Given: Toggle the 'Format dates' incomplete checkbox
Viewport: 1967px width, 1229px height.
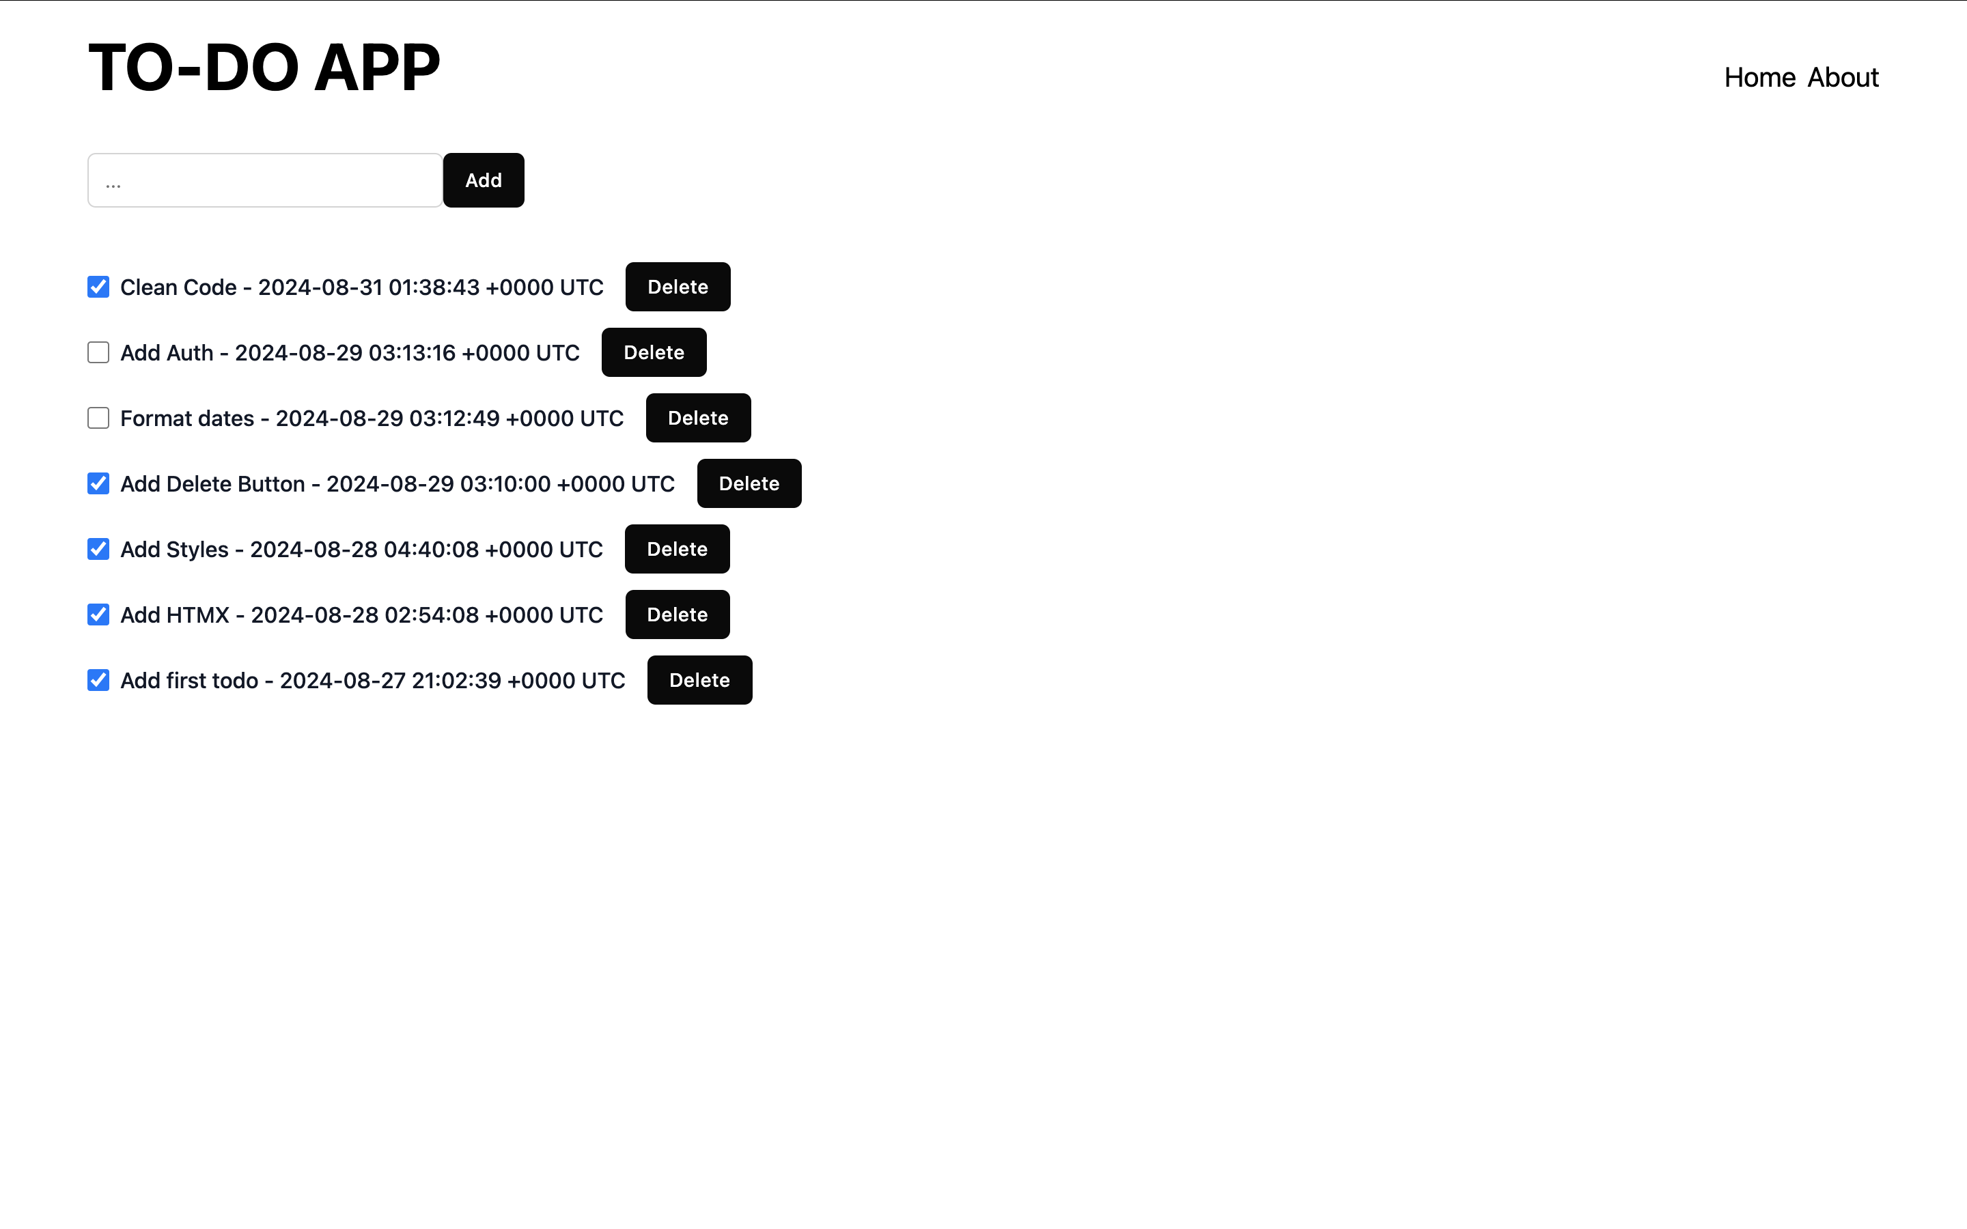Looking at the screenshot, I should point(99,418).
